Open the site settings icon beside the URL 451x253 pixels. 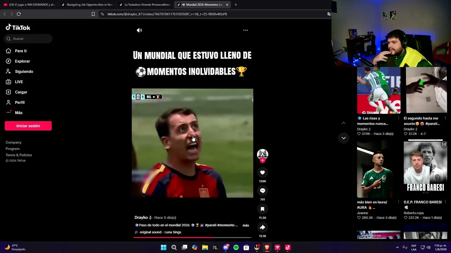tap(102, 14)
